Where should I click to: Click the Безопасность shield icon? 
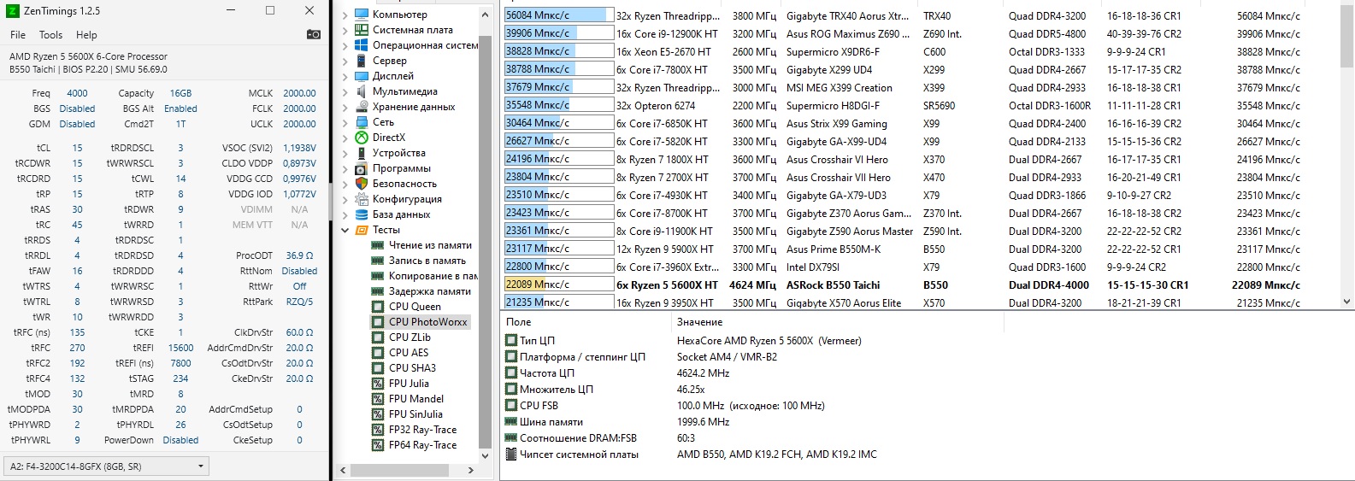point(362,184)
